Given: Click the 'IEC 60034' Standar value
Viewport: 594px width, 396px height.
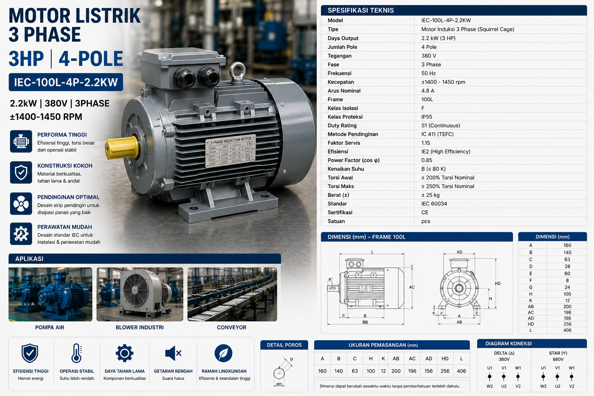Looking at the screenshot, I should tap(434, 204).
